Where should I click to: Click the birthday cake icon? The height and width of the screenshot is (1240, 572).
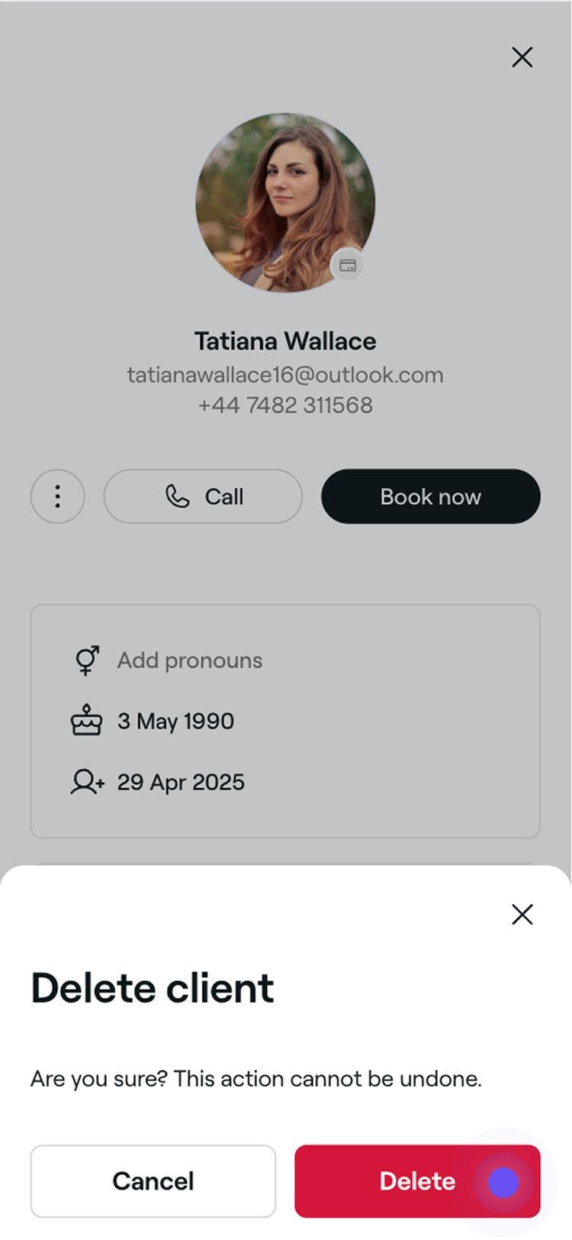pyautogui.click(x=86, y=721)
